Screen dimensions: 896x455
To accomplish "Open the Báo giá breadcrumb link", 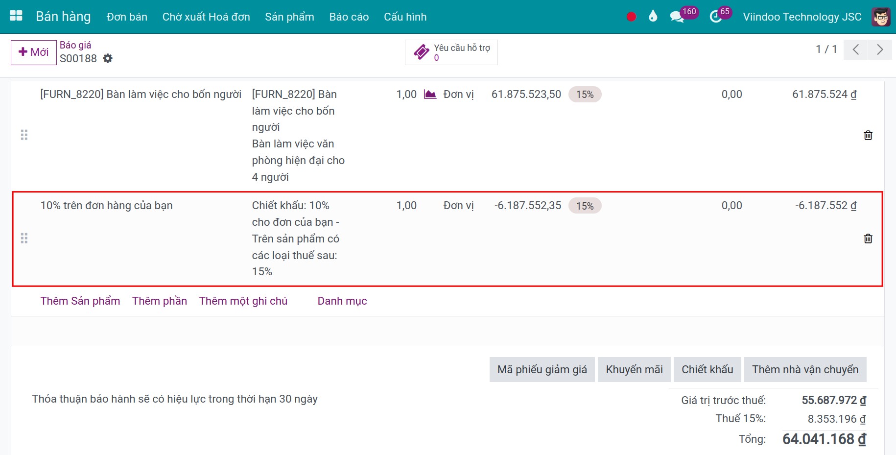I will (75, 45).
